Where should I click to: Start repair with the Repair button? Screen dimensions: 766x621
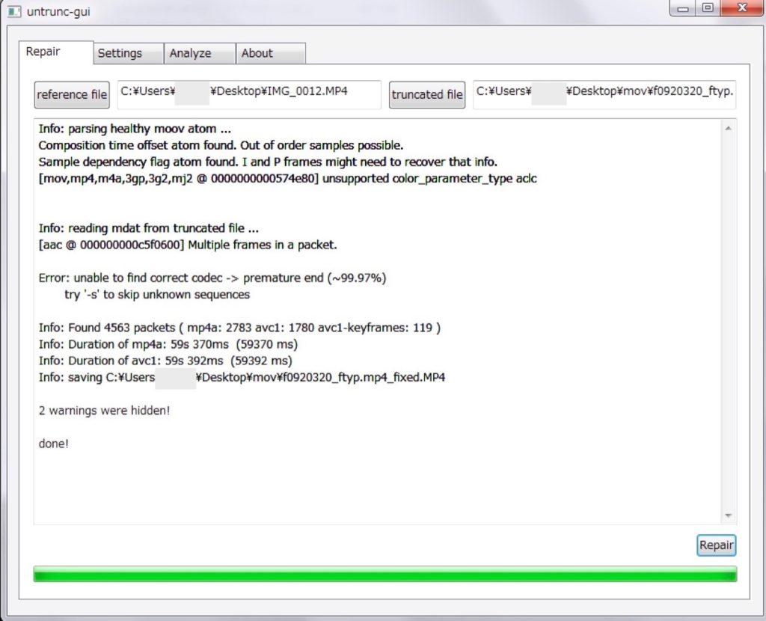(x=716, y=545)
